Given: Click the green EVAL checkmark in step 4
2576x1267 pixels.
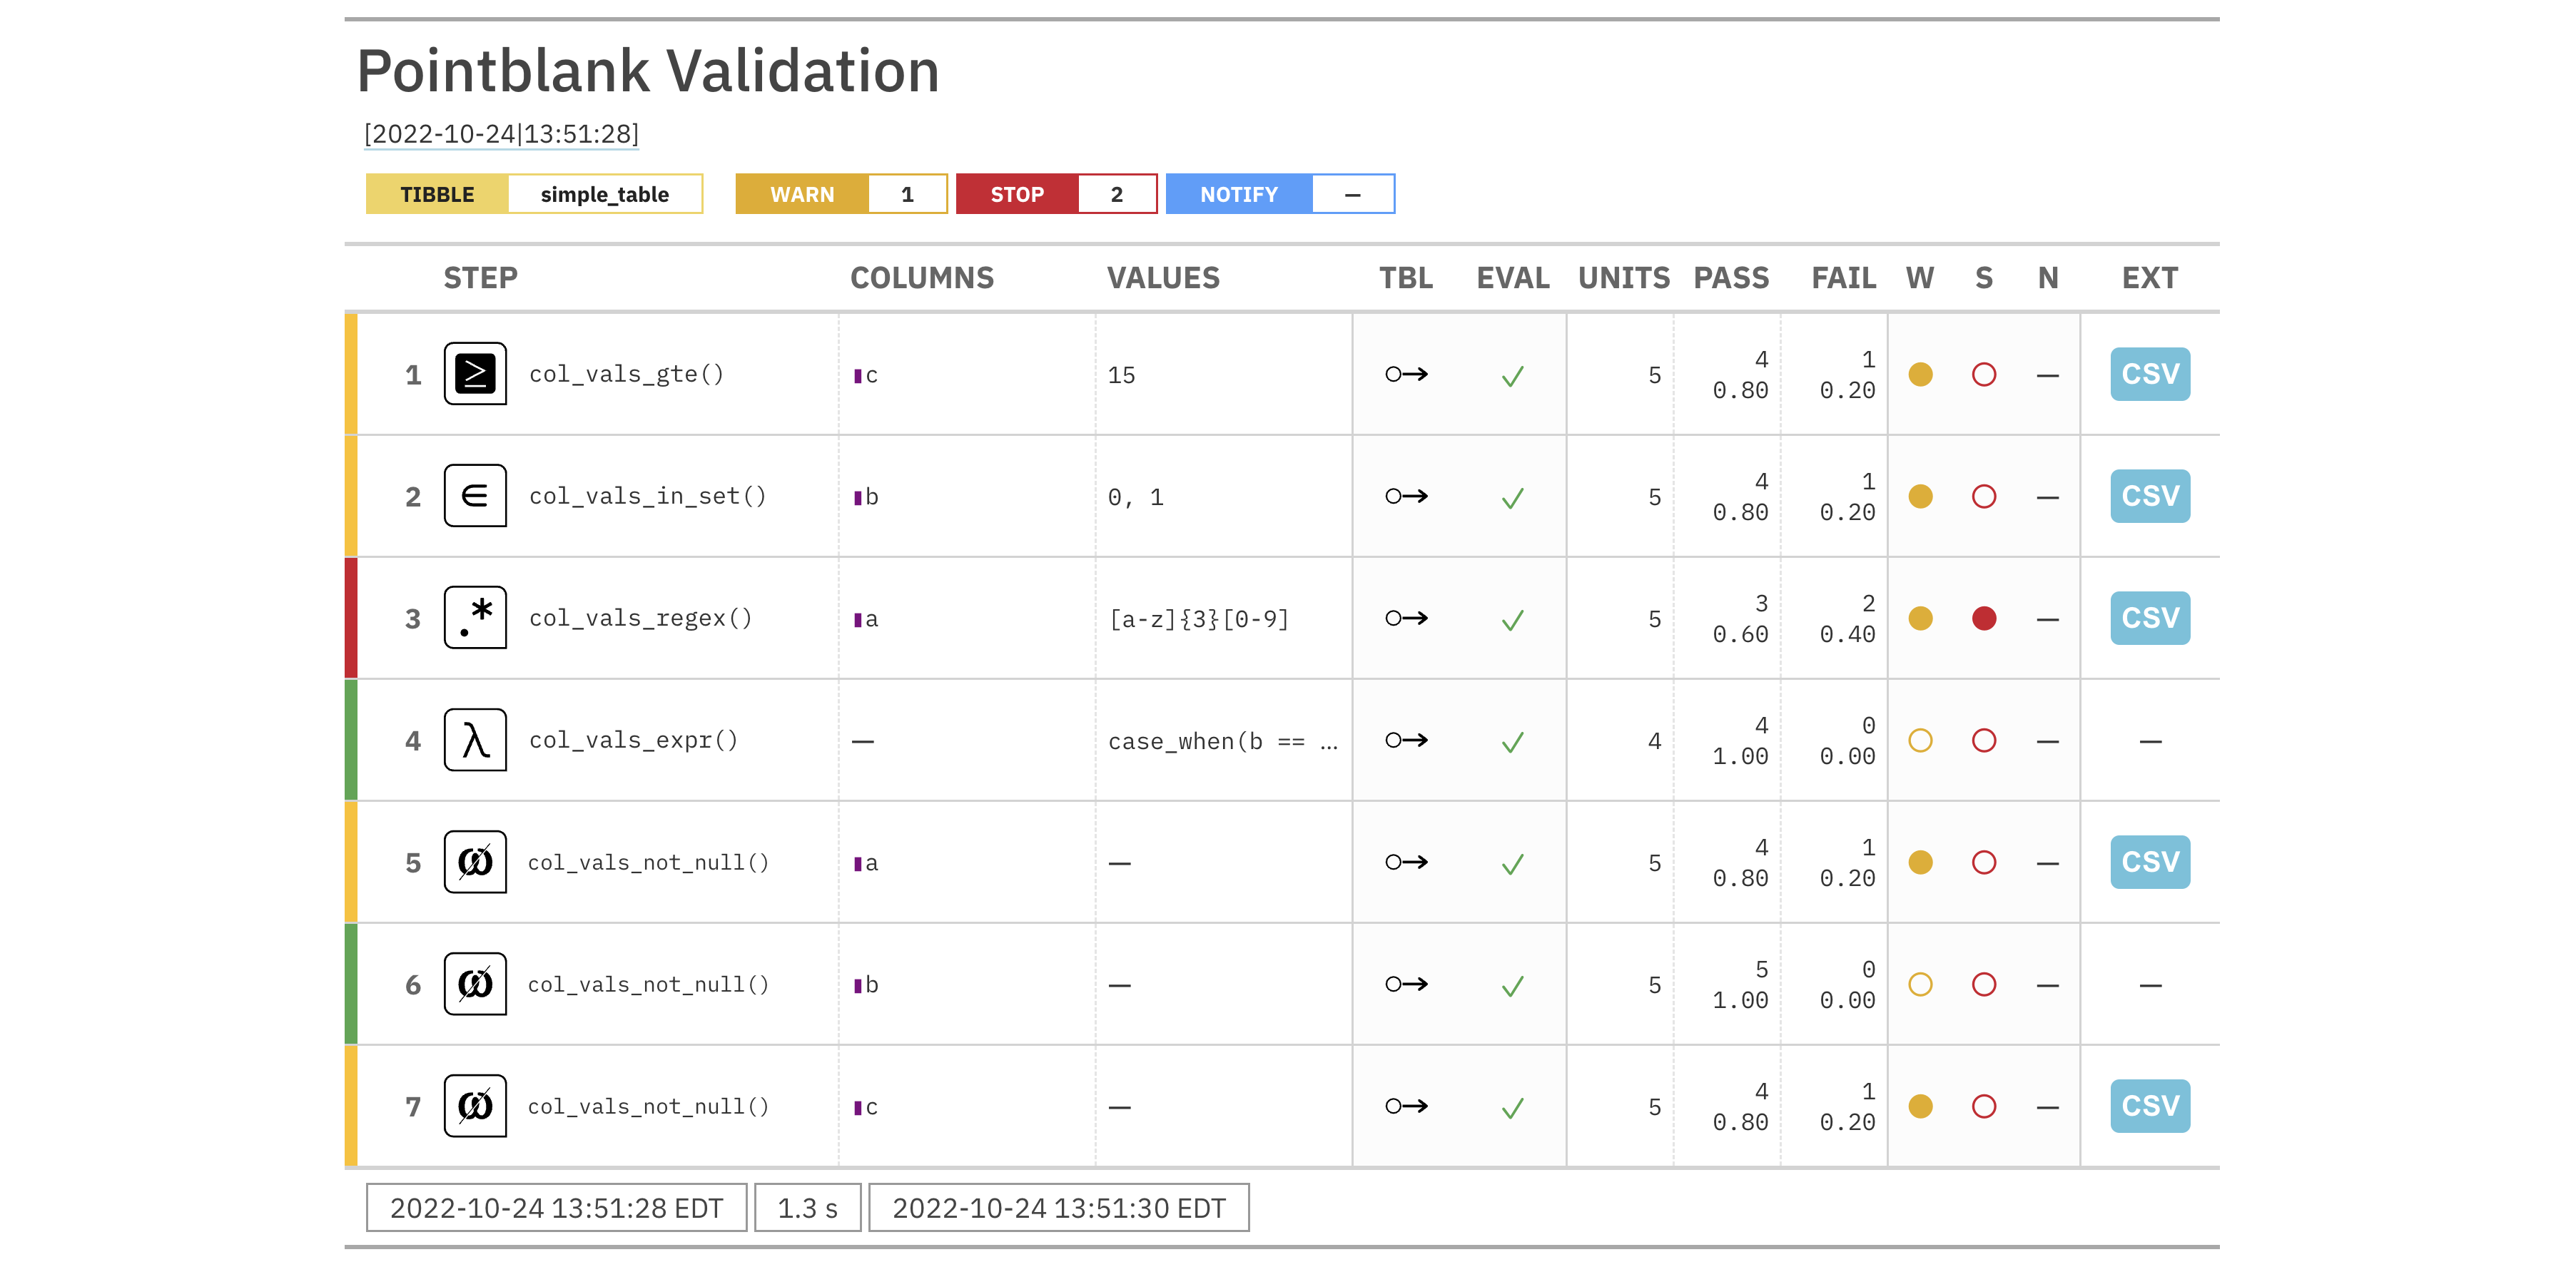Looking at the screenshot, I should tap(1512, 741).
